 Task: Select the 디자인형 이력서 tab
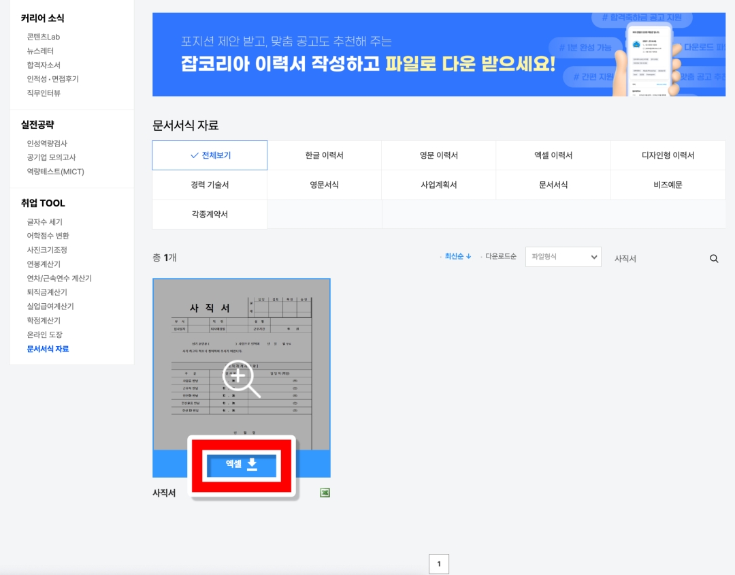(x=668, y=155)
